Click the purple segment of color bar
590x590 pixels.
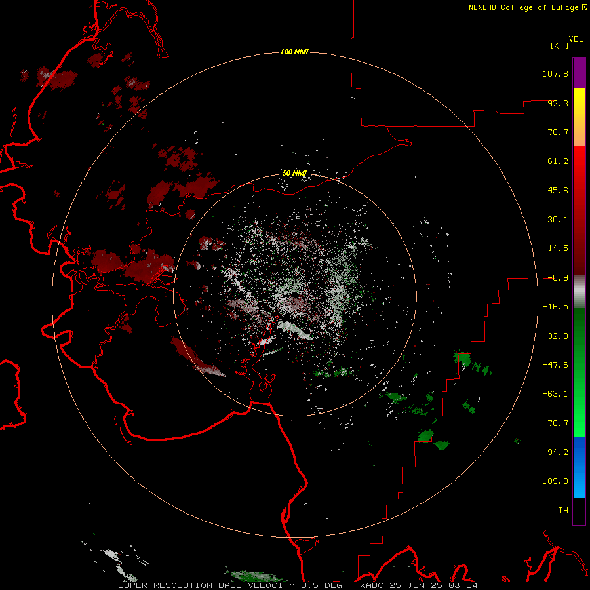[579, 73]
